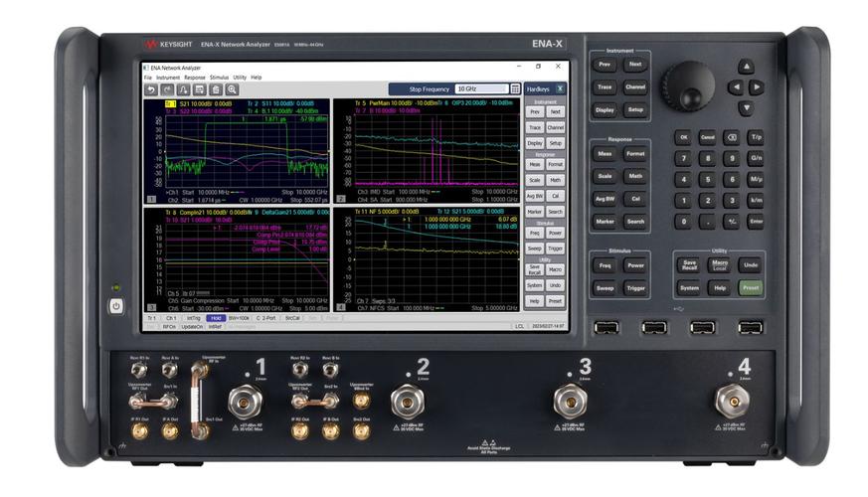This screenshot has width=868, height=497.
Task: Click on-screen Hardkeys Sweep softkey
Action: (535, 248)
